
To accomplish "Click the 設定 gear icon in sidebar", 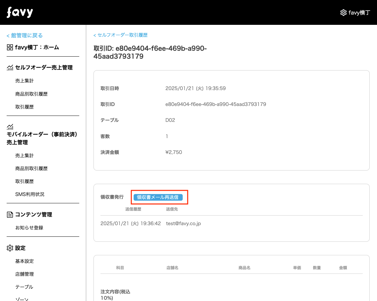I will (10, 248).
